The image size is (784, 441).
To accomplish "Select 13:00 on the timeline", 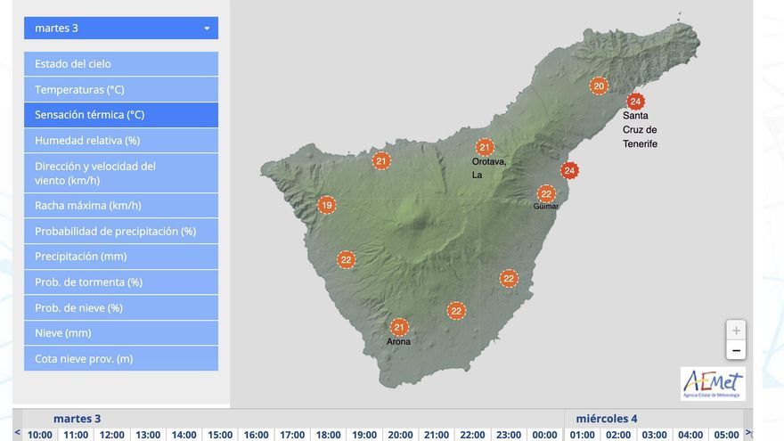I will coord(148,435).
